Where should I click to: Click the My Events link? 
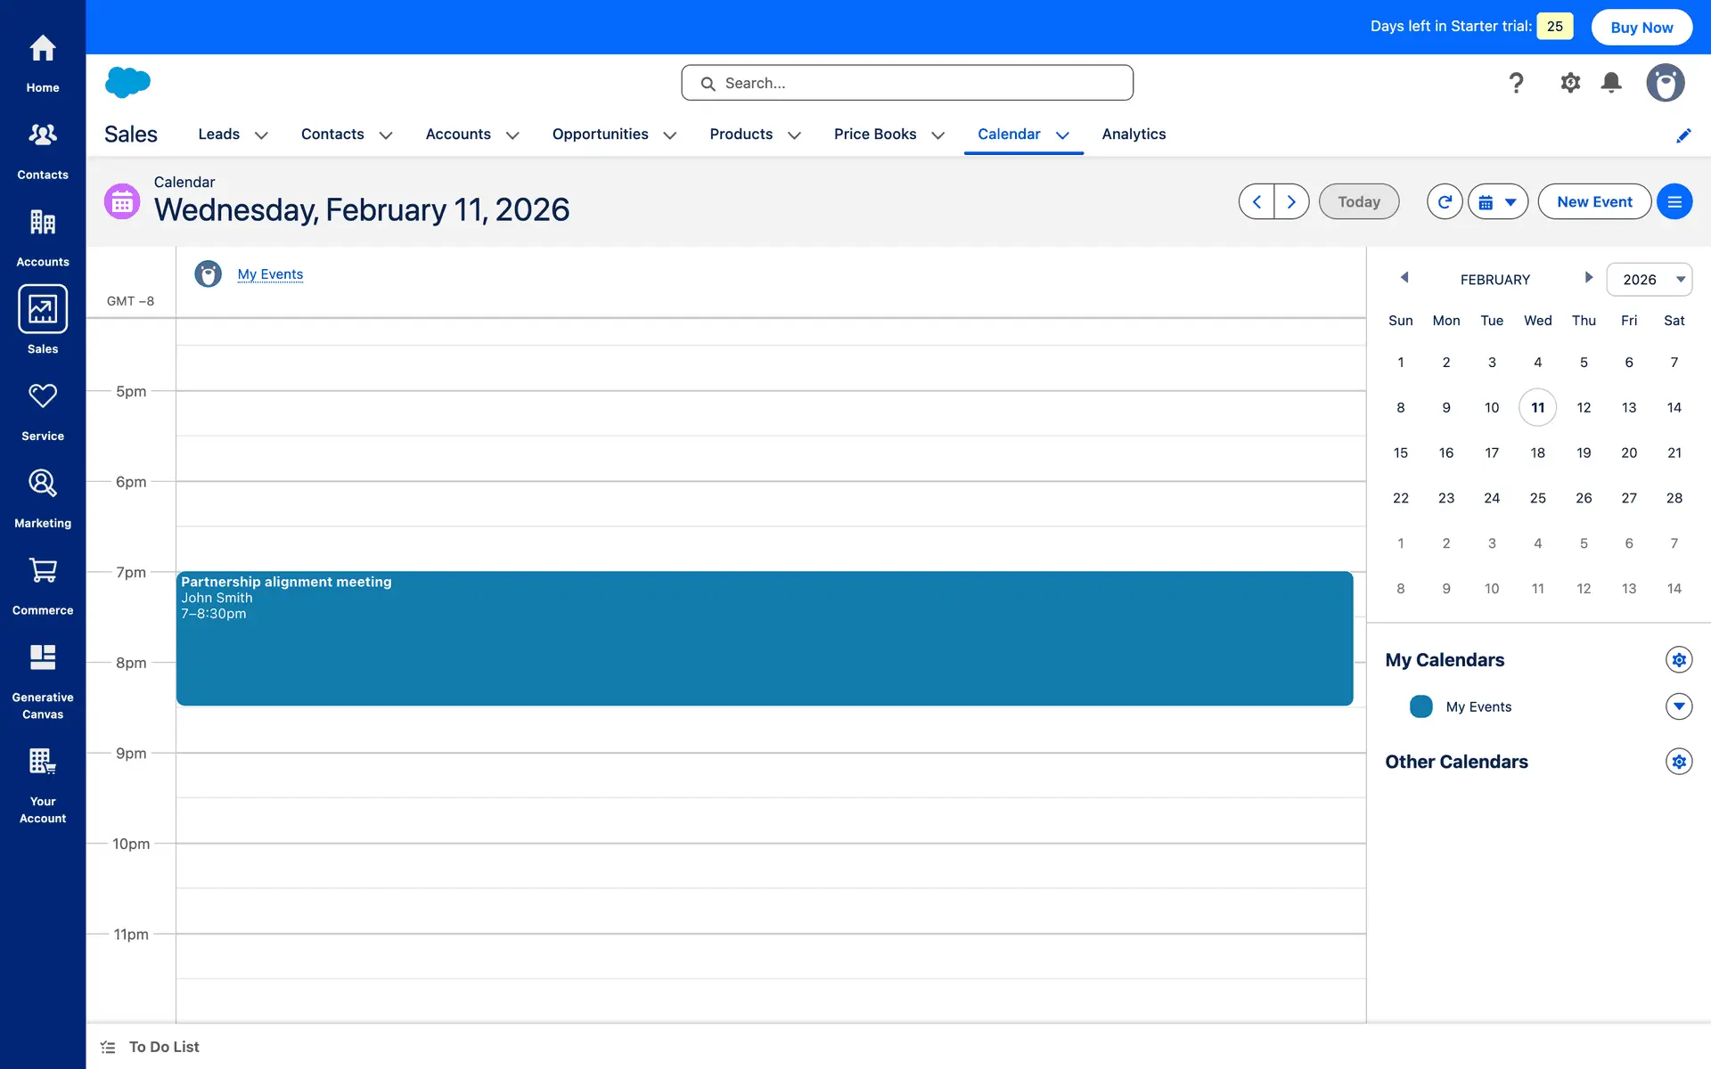pyautogui.click(x=270, y=274)
